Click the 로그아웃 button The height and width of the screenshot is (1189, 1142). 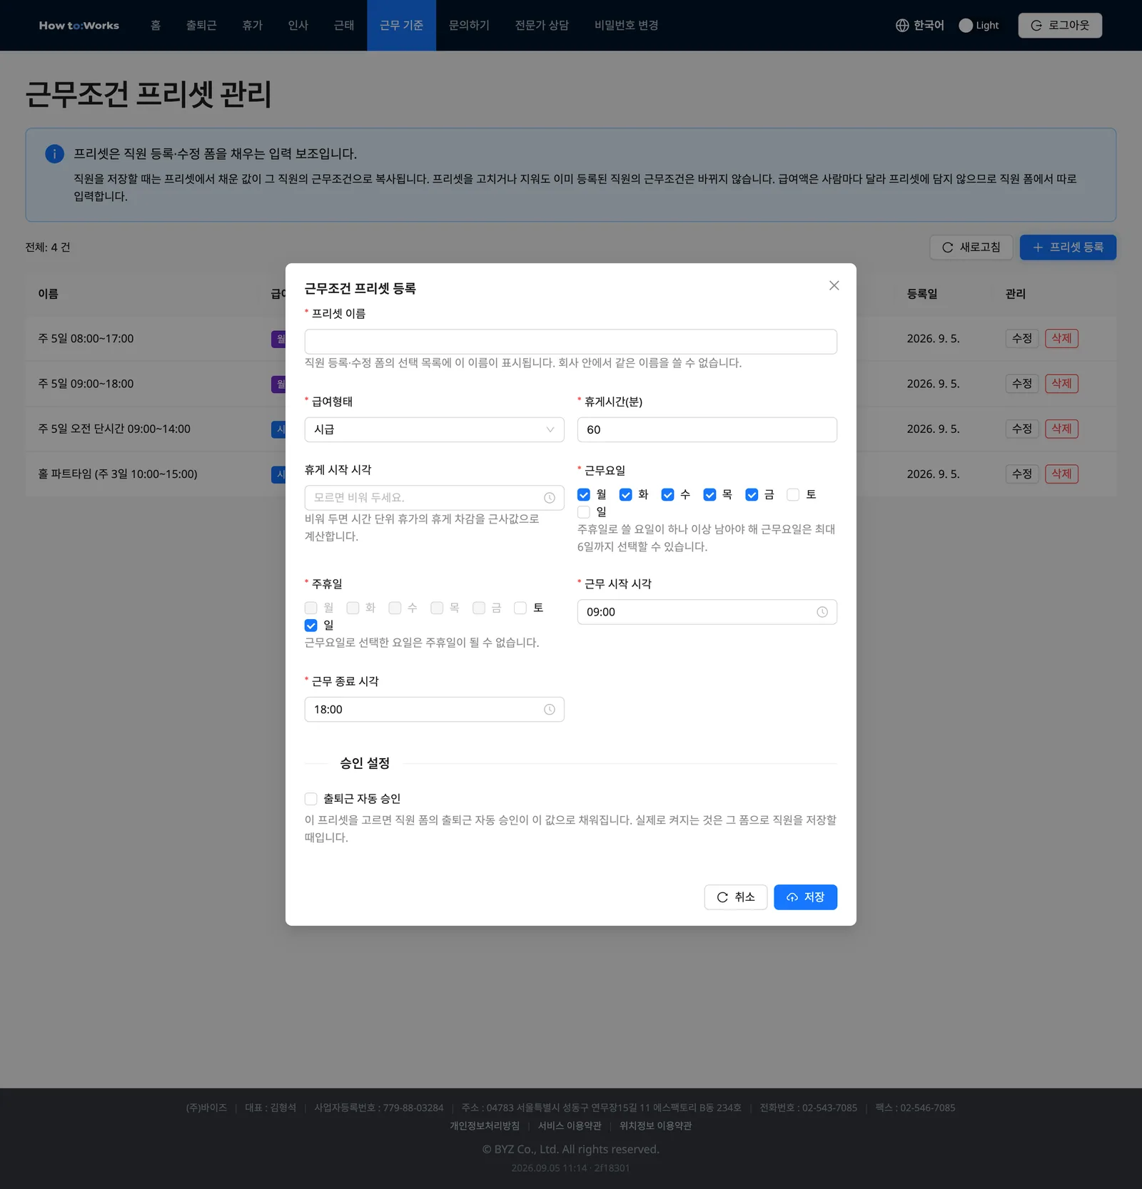pos(1060,26)
